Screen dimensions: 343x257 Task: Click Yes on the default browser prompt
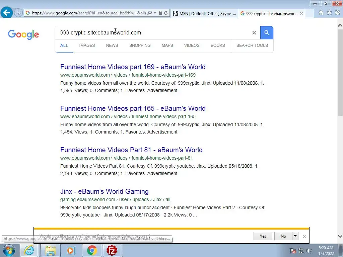(x=263, y=236)
